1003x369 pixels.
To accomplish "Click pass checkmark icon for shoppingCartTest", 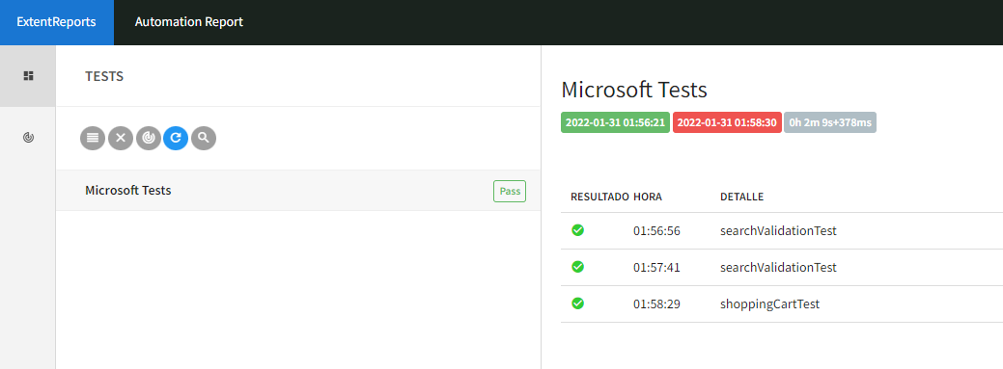I will click(577, 303).
